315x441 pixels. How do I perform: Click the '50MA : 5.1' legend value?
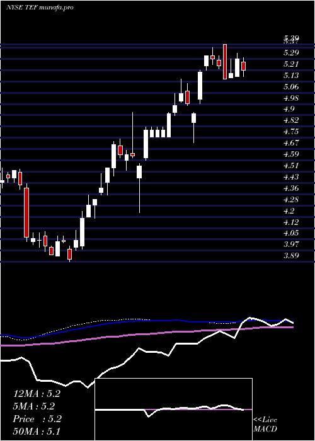click(x=37, y=432)
